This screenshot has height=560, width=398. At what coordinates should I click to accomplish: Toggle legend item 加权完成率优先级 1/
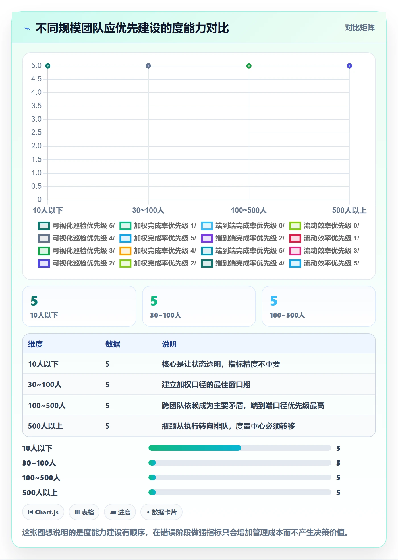[x=158, y=226]
